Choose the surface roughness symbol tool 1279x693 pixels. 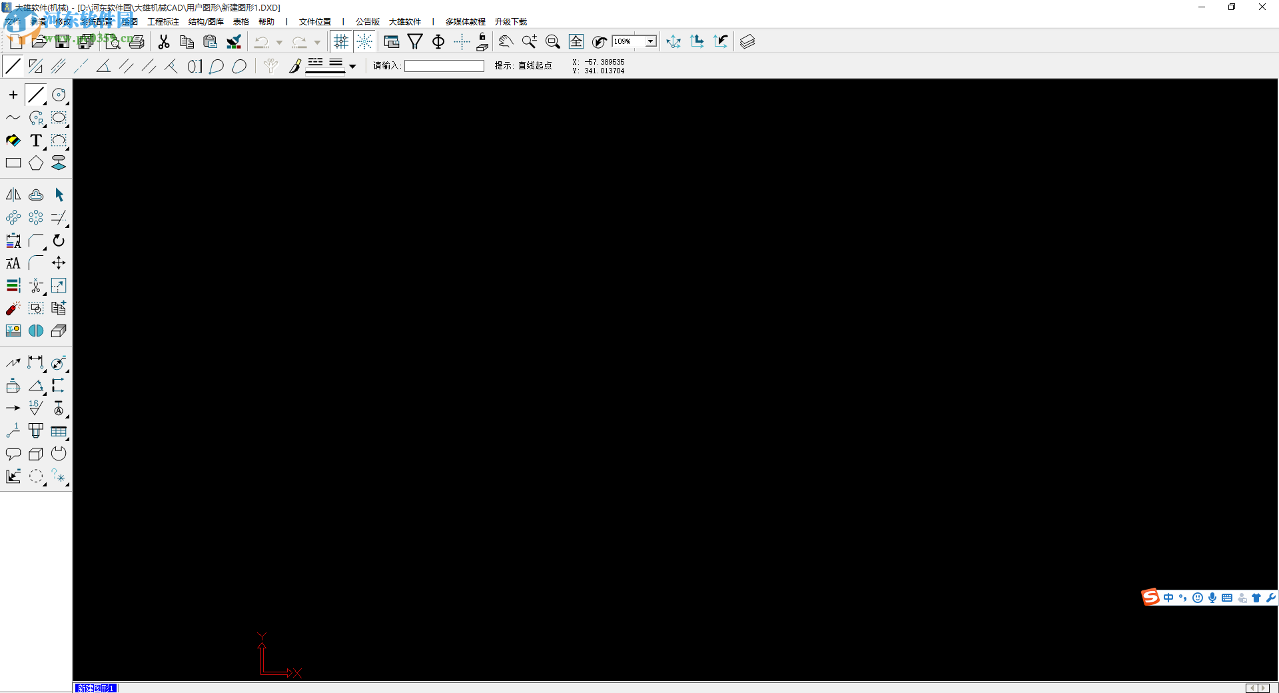(36, 408)
